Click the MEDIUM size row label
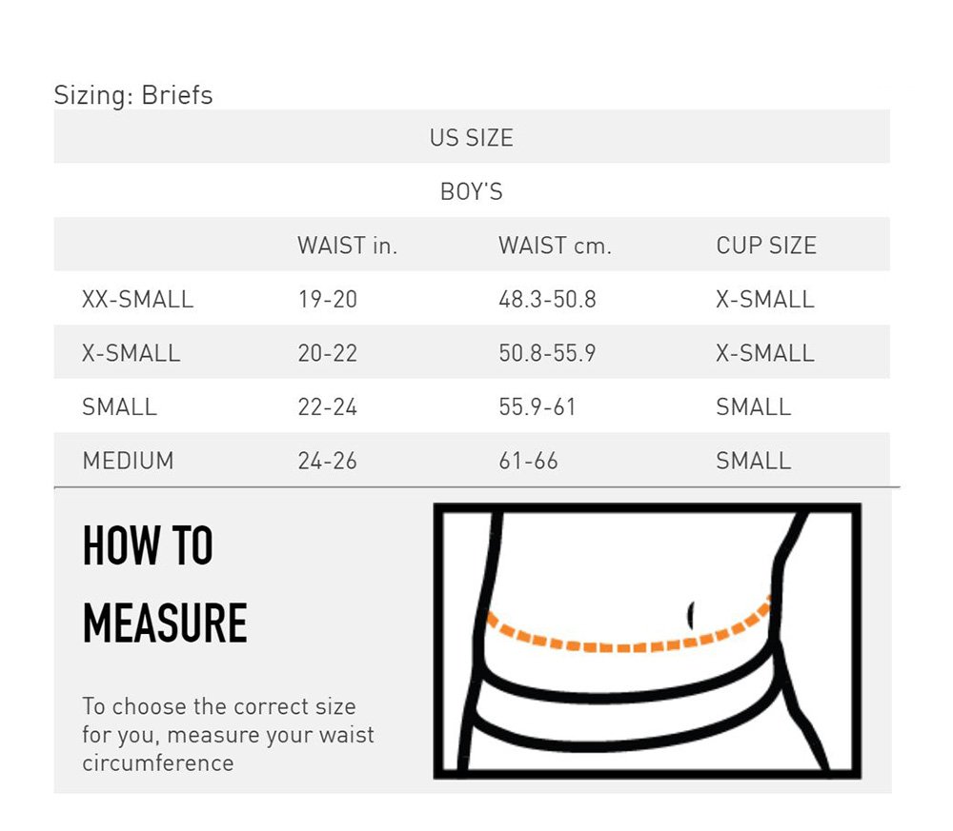This screenshot has width=953, height=831. tap(129, 461)
